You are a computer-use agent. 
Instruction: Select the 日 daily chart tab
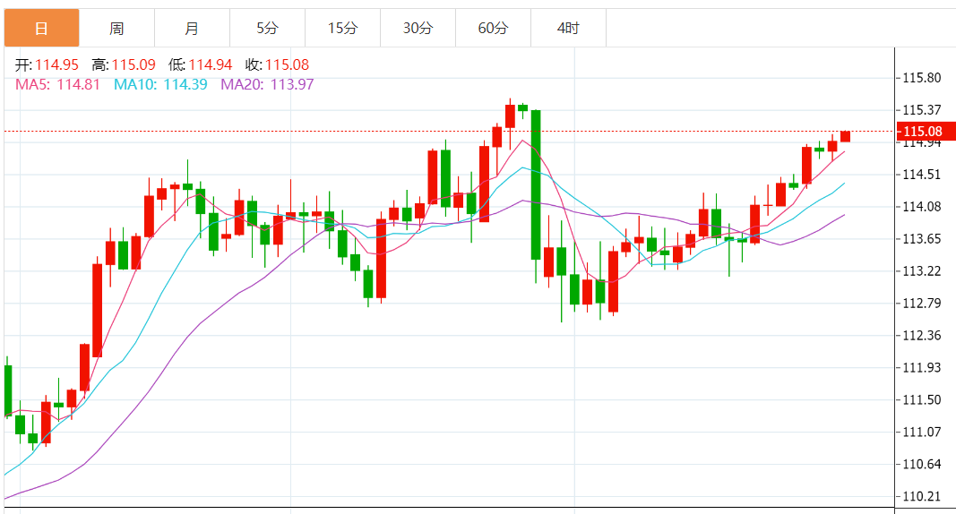41,28
